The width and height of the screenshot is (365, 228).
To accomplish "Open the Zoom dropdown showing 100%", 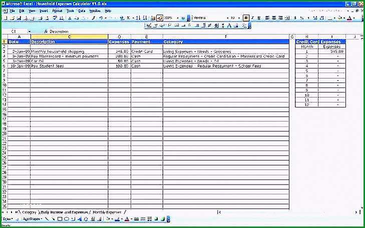I will [178, 18].
